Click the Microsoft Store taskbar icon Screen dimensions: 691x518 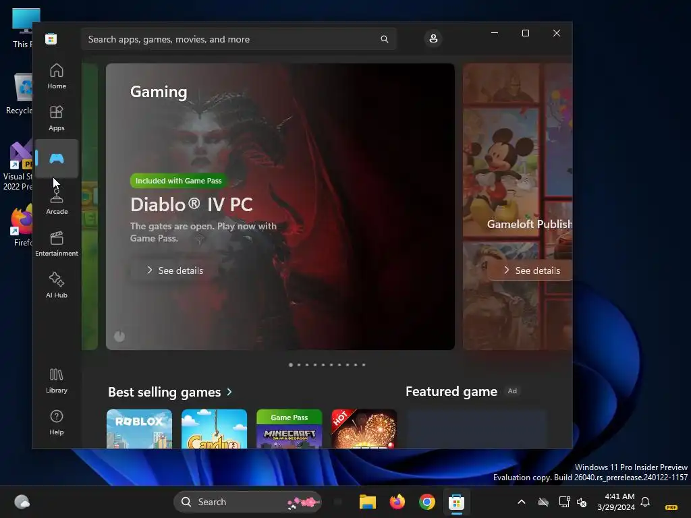(x=457, y=502)
